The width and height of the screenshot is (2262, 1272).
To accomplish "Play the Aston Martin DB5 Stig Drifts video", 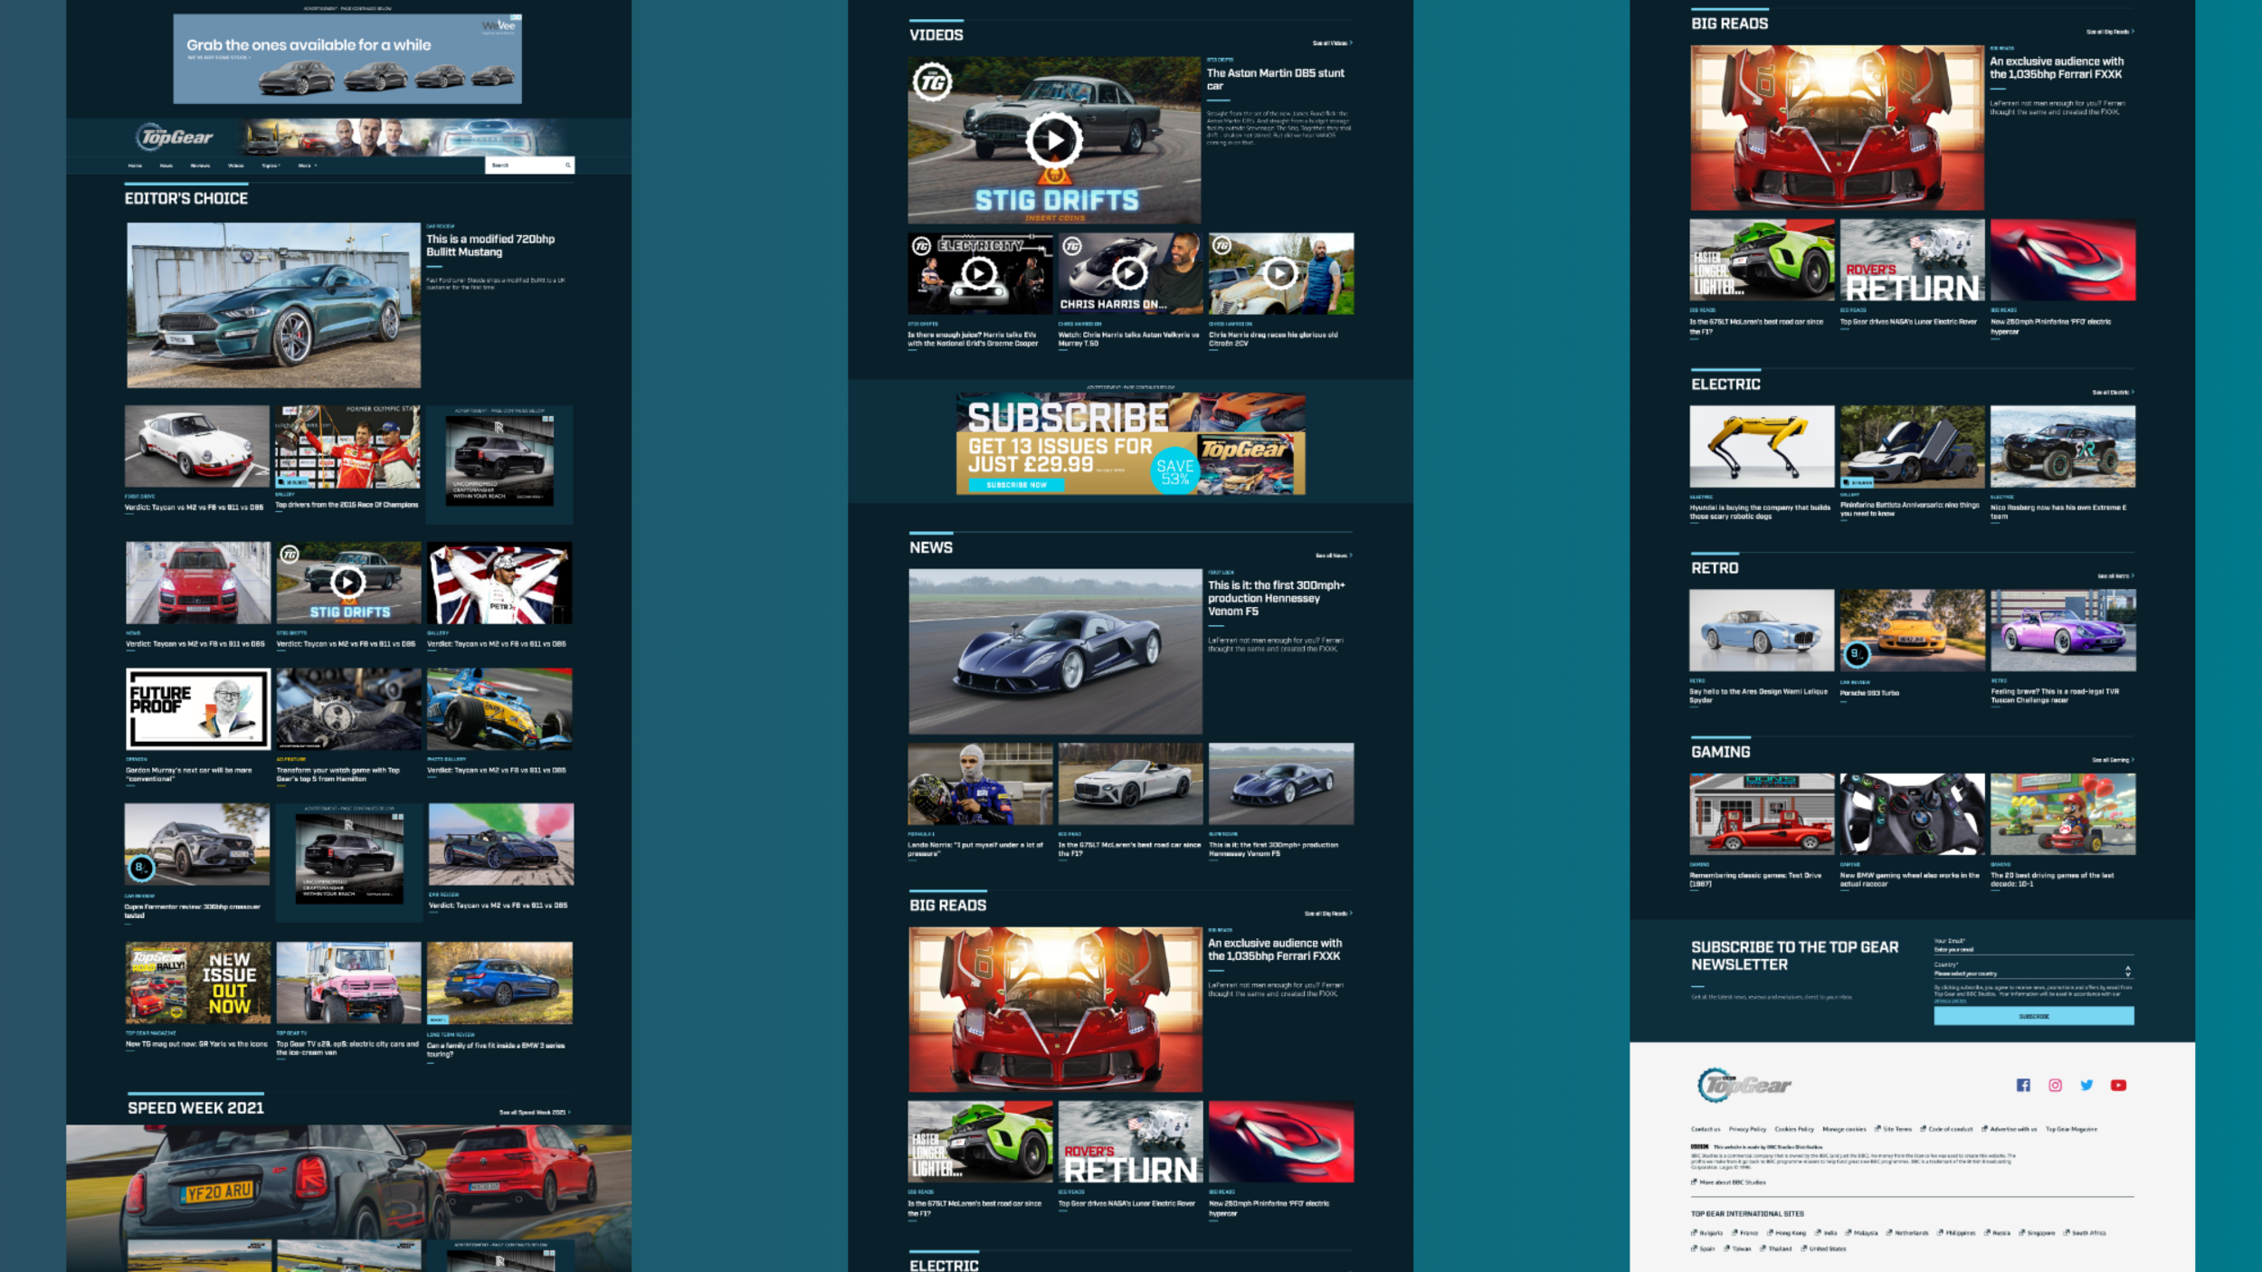I will point(1054,140).
